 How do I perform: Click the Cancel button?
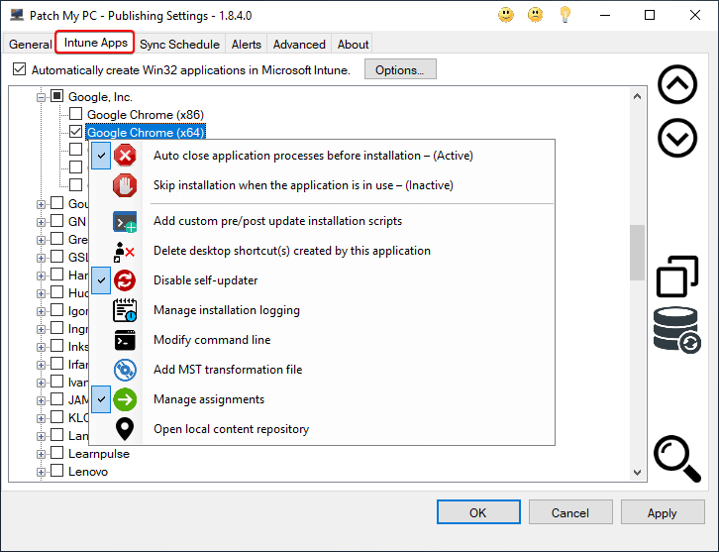tap(570, 512)
